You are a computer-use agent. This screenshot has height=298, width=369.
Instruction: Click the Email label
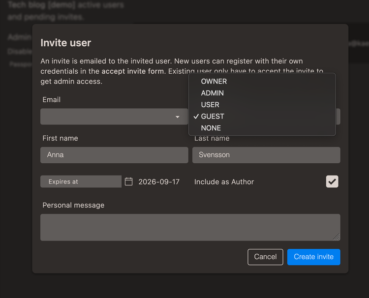[x=52, y=100]
